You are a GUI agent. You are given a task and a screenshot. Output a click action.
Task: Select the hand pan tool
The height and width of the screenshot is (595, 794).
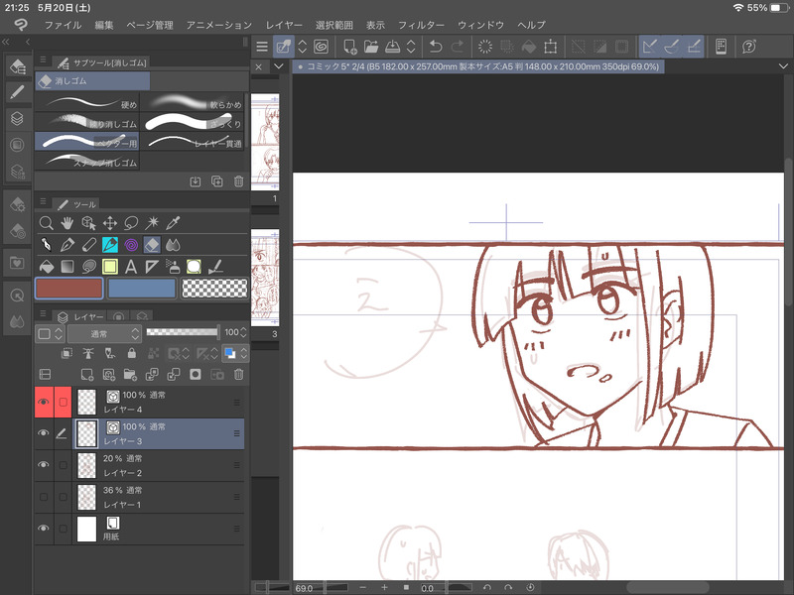[67, 223]
